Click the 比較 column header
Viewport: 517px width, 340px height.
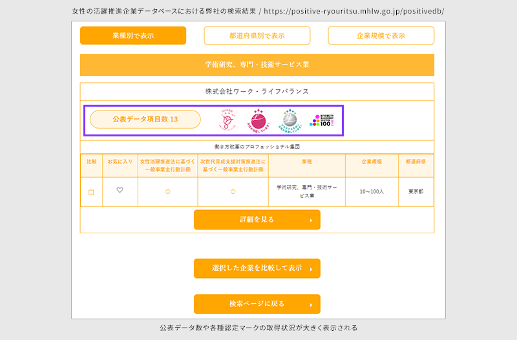(91, 165)
